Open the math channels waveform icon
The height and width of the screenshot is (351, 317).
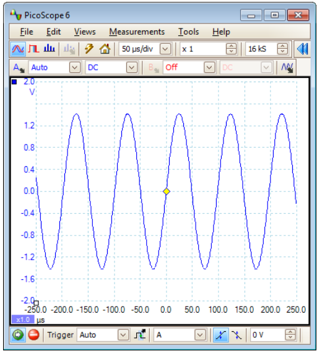coord(287,67)
